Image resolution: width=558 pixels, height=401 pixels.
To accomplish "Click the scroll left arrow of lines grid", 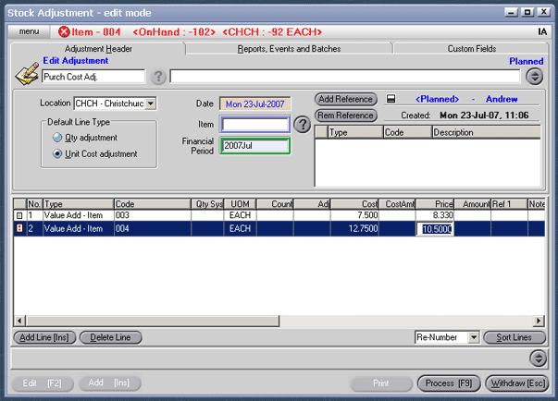I will click(x=19, y=321).
